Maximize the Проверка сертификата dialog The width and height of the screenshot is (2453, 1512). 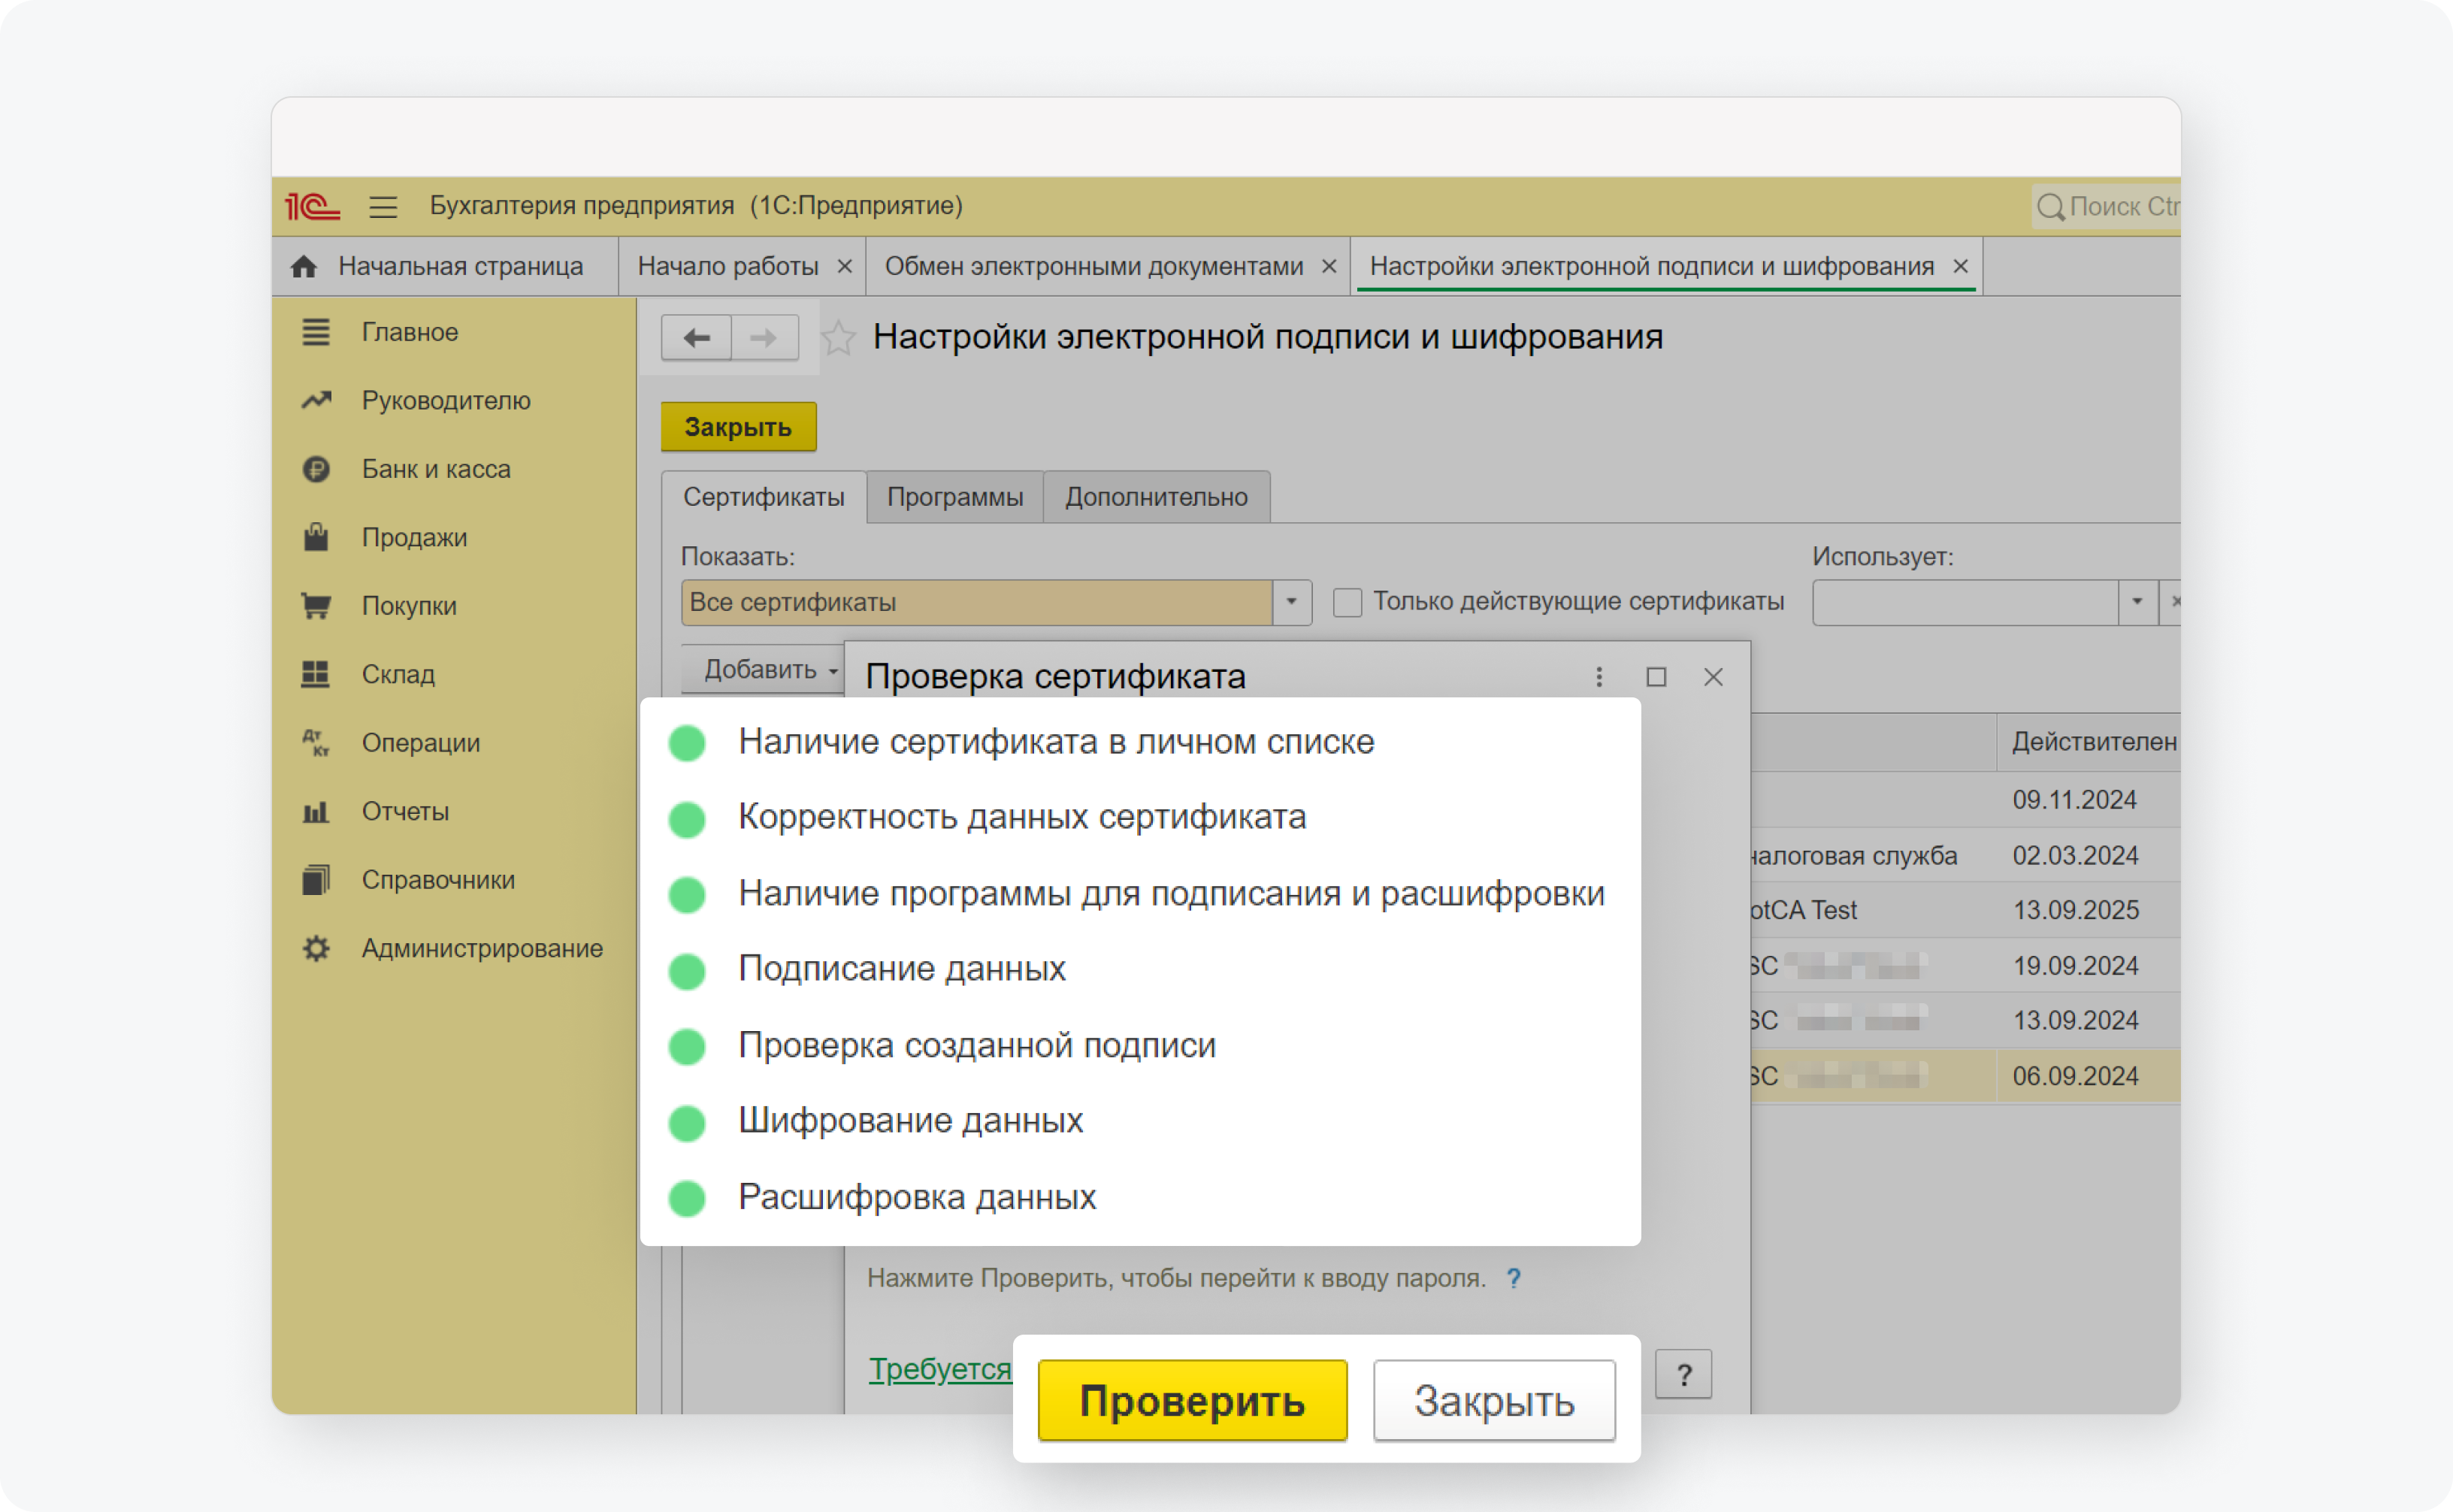[x=1656, y=677]
